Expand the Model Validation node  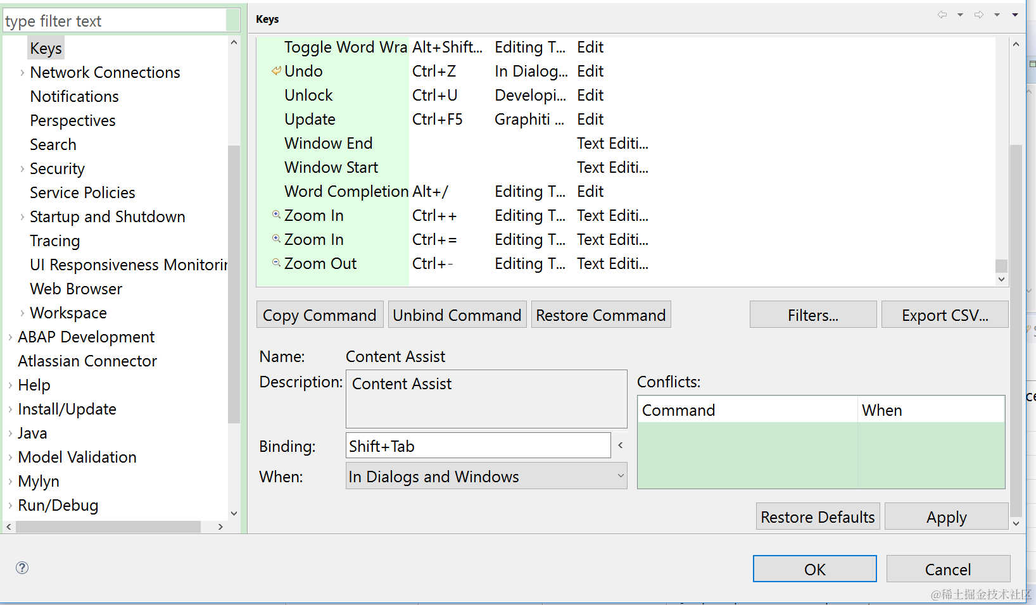coord(10,458)
